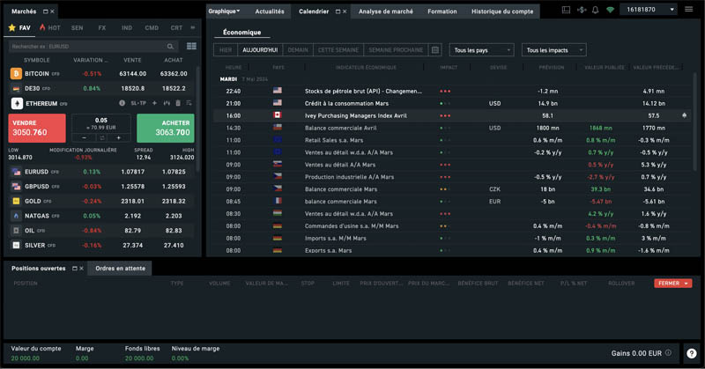
Task: Click the red VENDRE button
Action: click(x=37, y=128)
